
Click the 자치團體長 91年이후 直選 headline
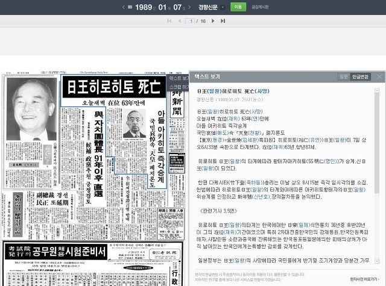click(x=98, y=154)
